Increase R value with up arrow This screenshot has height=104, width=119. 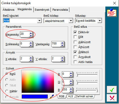point(71,73)
